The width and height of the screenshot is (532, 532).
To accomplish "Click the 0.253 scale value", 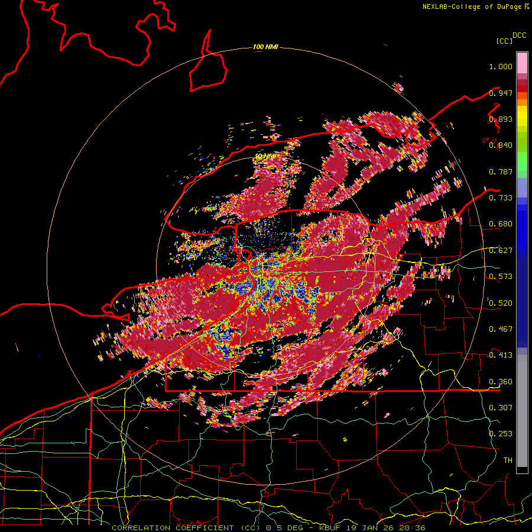I will click(501, 434).
